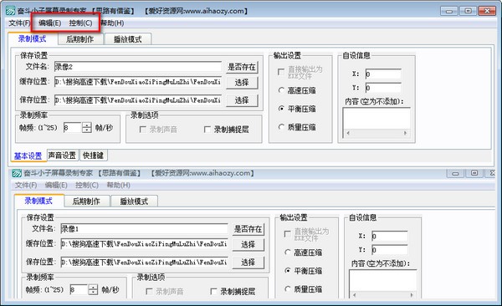Open 文件(F) menu in the bottom window
Image resolution: width=502 pixels, height=306 pixels.
point(26,185)
